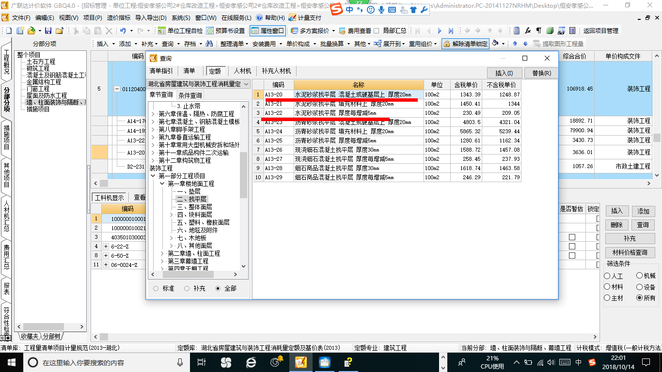662x372 pixels.
Task: Click the 插入(I) button in dialog
Action: click(504, 73)
